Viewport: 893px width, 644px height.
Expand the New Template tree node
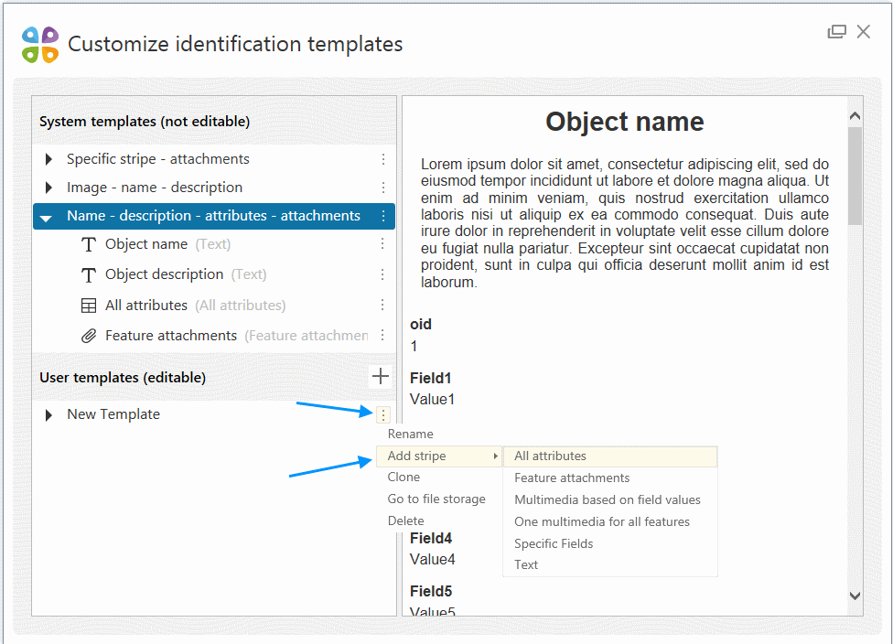(x=48, y=414)
